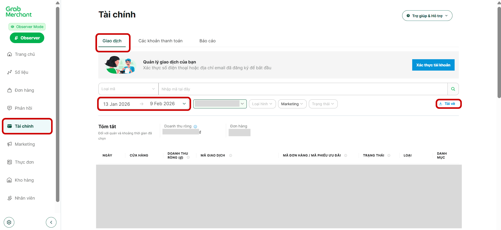Expand the Loại mã dropdown
The height and width of the screenshot is (230, 501).
[x=128, y=89]
